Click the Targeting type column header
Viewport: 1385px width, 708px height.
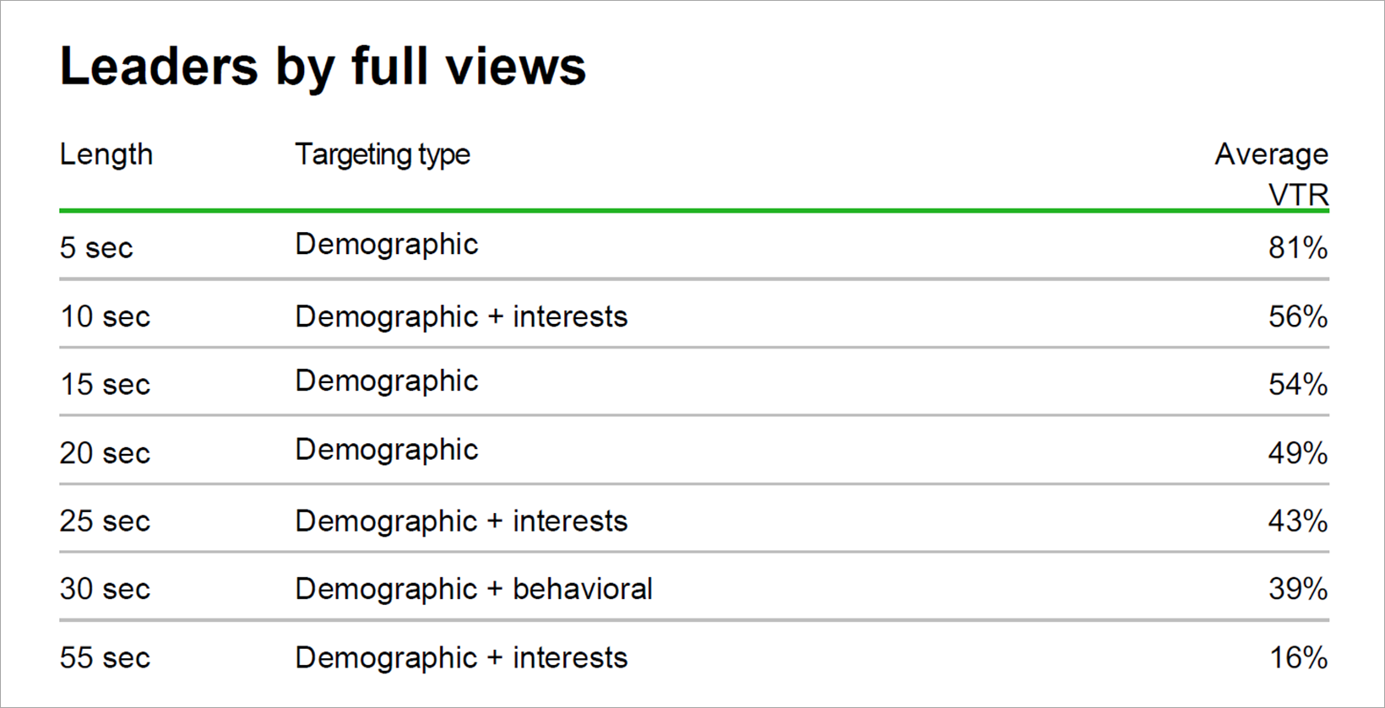[383, 154]
